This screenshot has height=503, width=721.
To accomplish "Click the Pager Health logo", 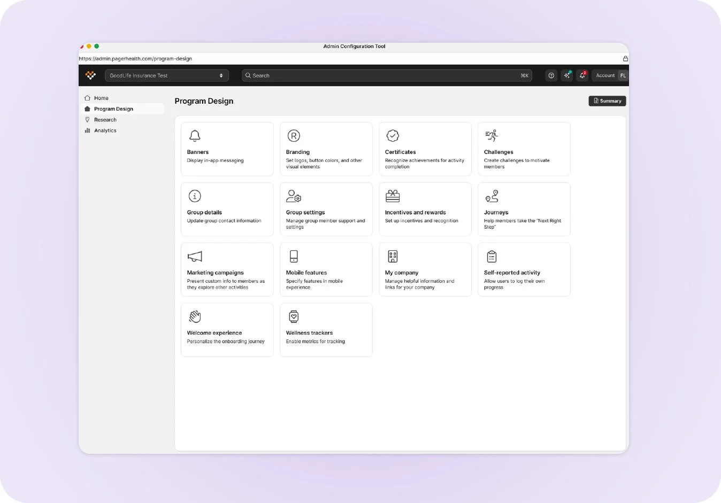I will [90, 75].
